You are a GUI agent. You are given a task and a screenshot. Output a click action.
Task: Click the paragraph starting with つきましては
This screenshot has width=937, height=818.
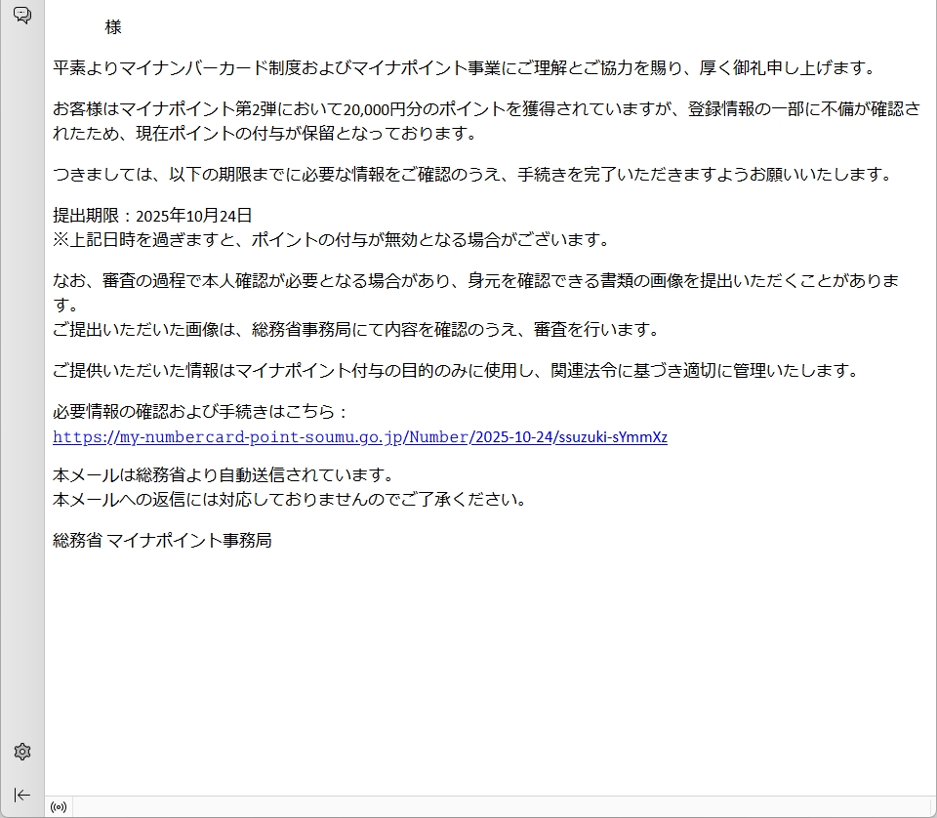point(473,175)
